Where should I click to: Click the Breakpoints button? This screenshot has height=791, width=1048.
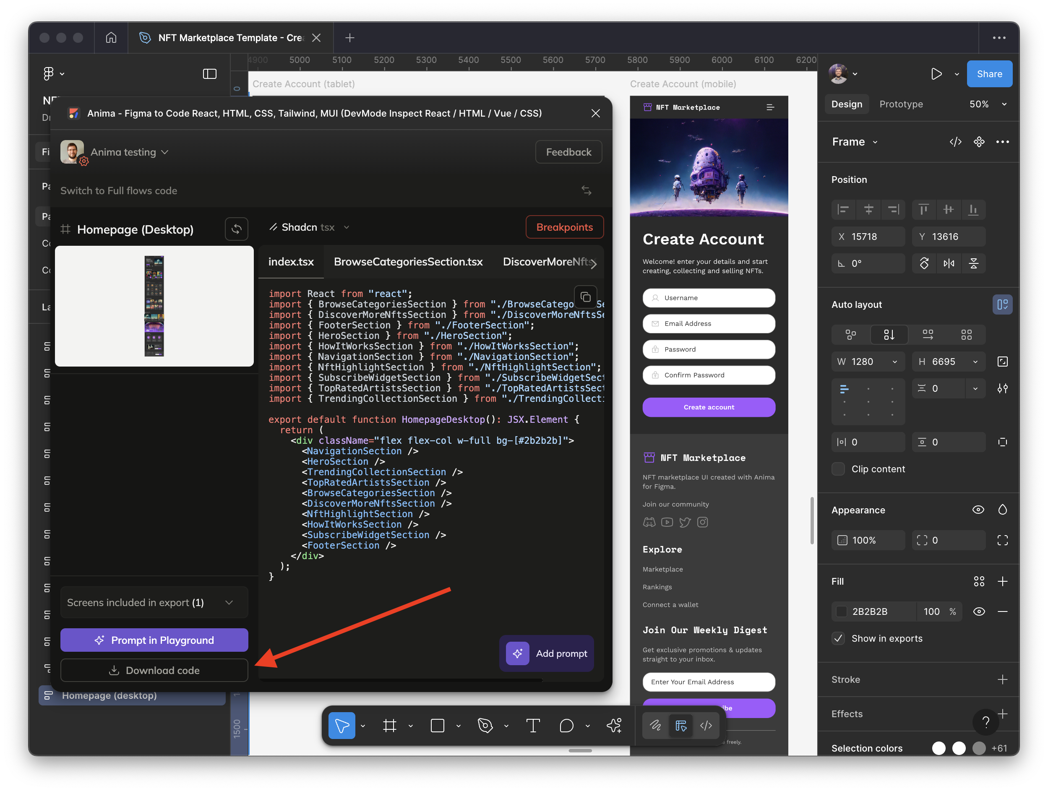pyautogui.click(x=564, y=227)
